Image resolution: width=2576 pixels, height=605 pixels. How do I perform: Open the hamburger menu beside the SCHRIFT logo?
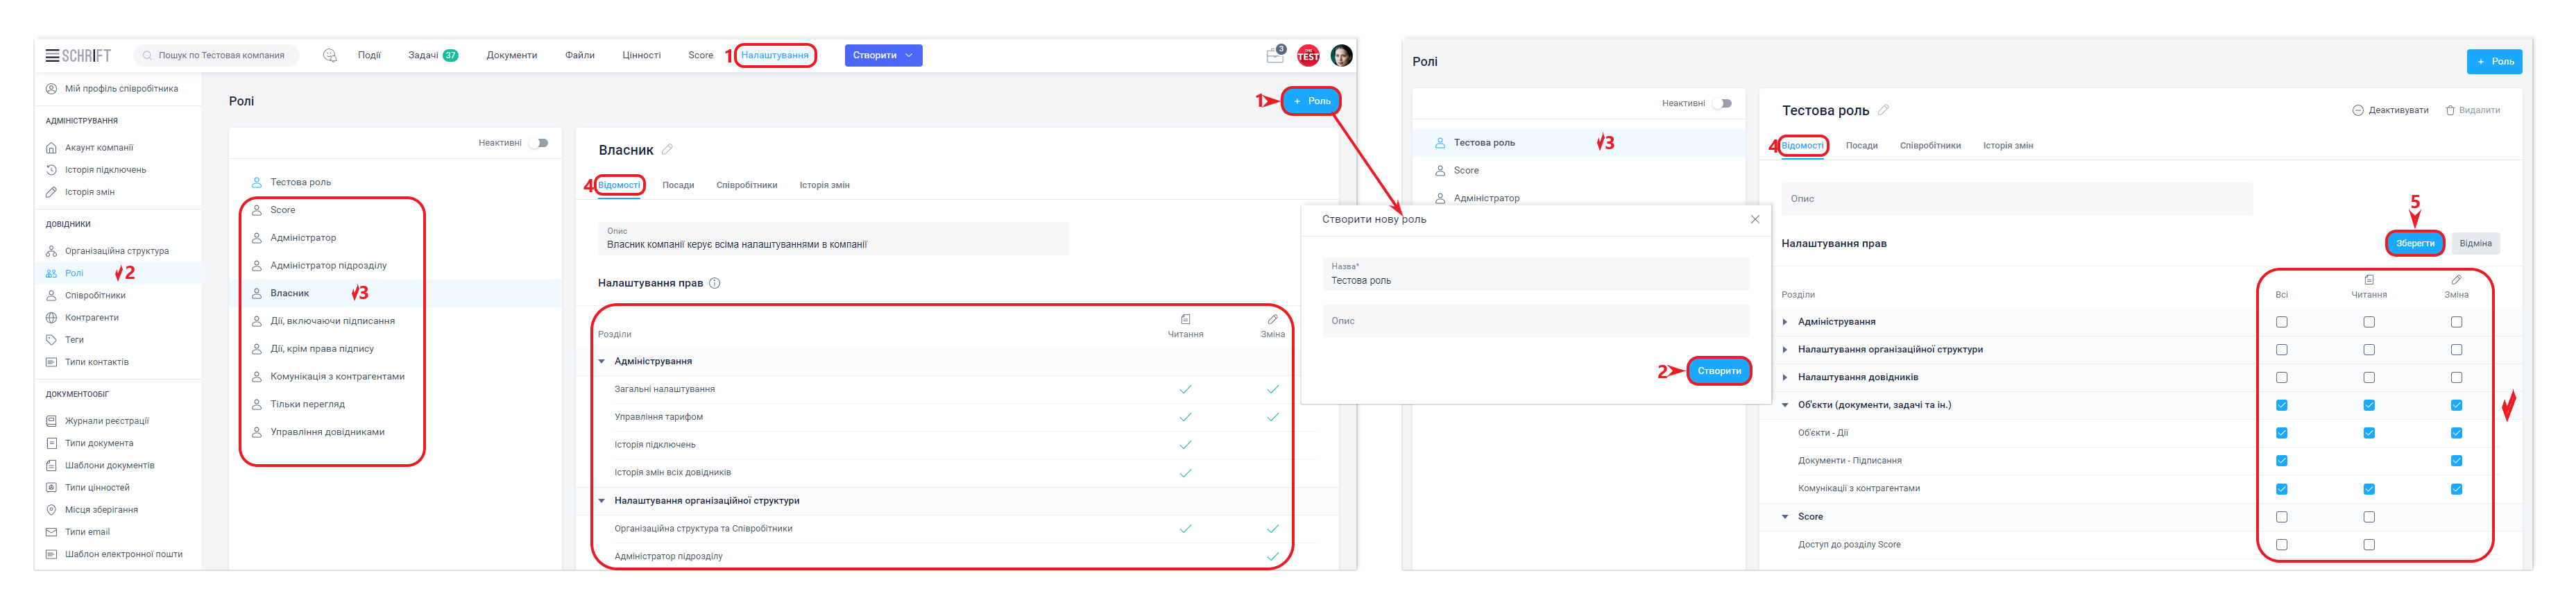click(52, 56)
